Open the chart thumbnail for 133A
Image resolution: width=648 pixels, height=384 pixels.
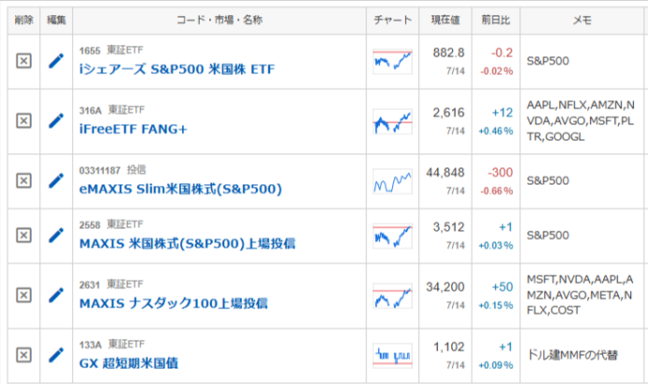[392, 355]
